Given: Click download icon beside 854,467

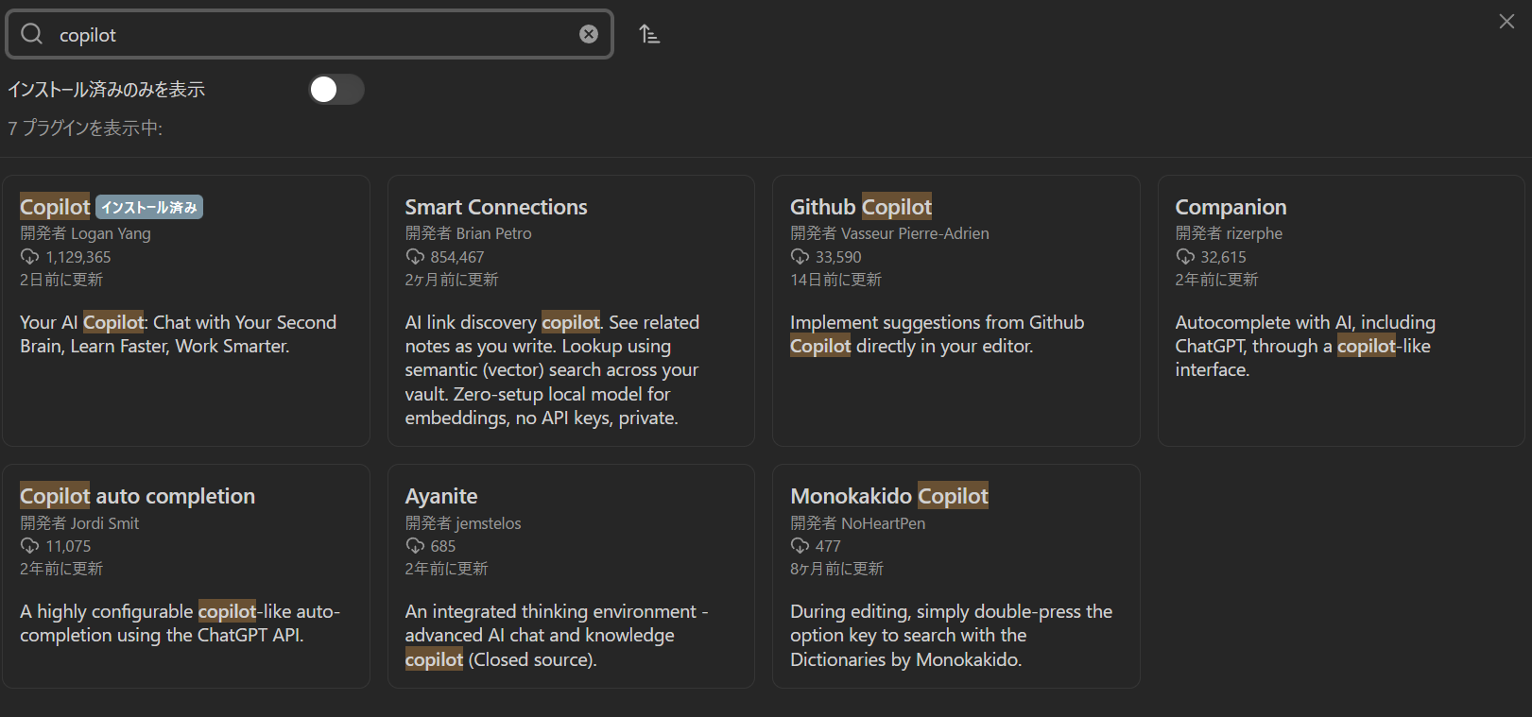Looking at the screenshot, I should click(415, 257).
